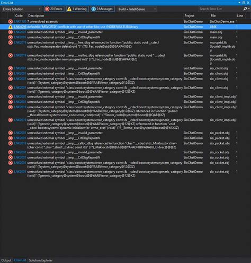Select description mentioning 'dynamic initializer for errno_ecat'

pyautogui.click(x=105, y=124)
